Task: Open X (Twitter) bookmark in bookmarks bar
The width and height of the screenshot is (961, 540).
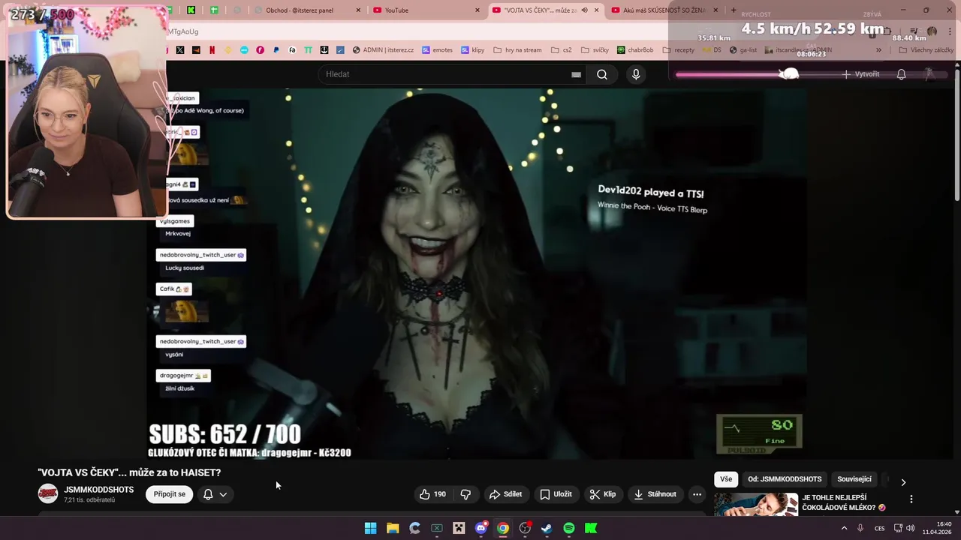Action: pyautogui.click(x=180, y=50)
